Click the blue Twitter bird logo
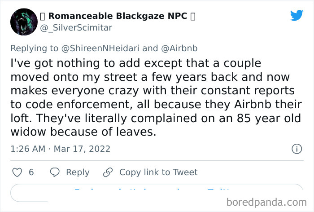Viewport: 314px width, 212px height. (296, 16)
